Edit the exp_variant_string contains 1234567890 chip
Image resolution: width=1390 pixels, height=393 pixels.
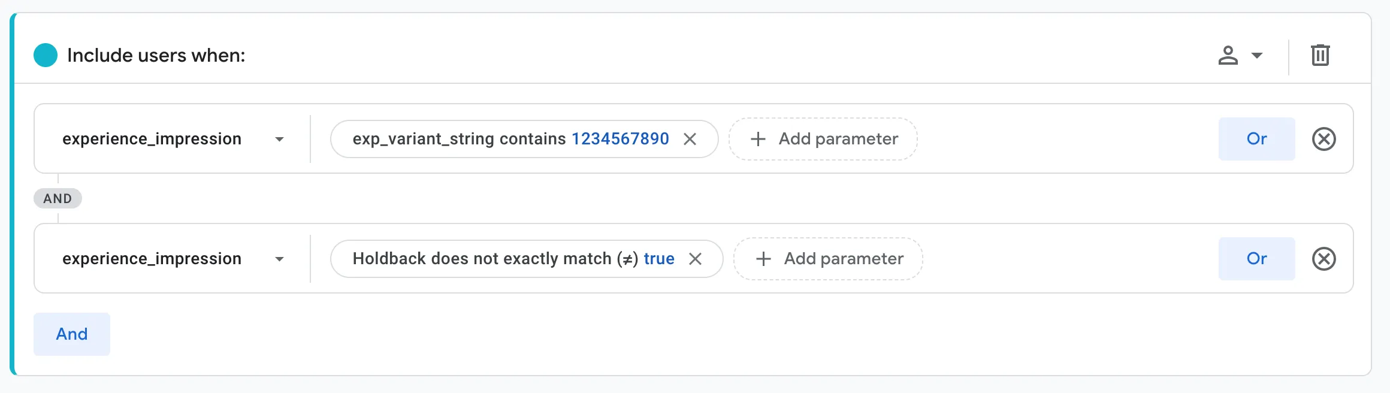click(x=510, y=139)
